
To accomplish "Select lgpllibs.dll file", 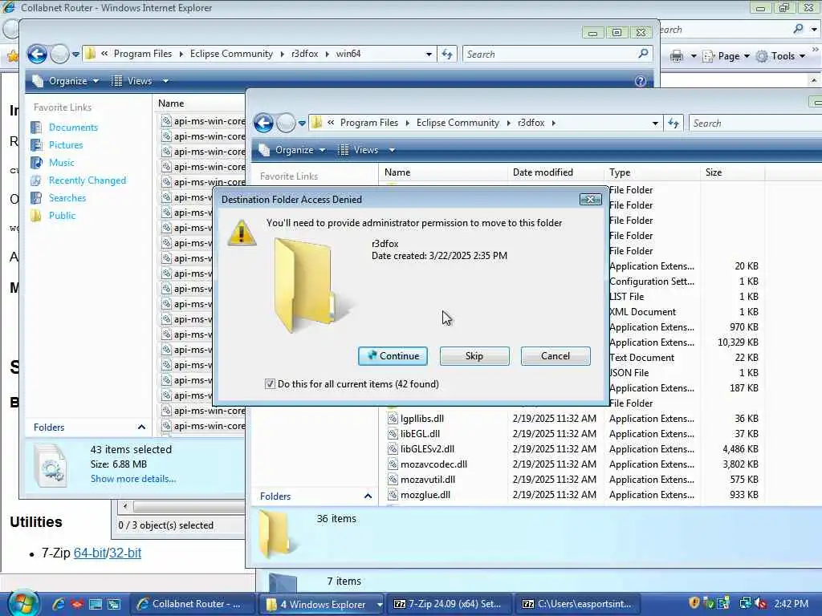I will pos(422,419).
